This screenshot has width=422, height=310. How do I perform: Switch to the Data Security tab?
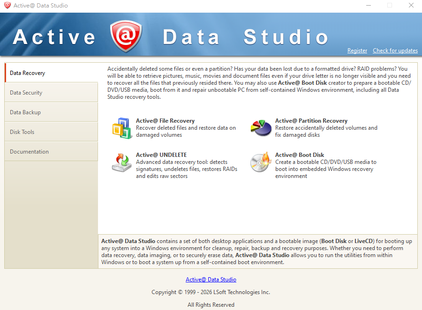coord(51,93)
